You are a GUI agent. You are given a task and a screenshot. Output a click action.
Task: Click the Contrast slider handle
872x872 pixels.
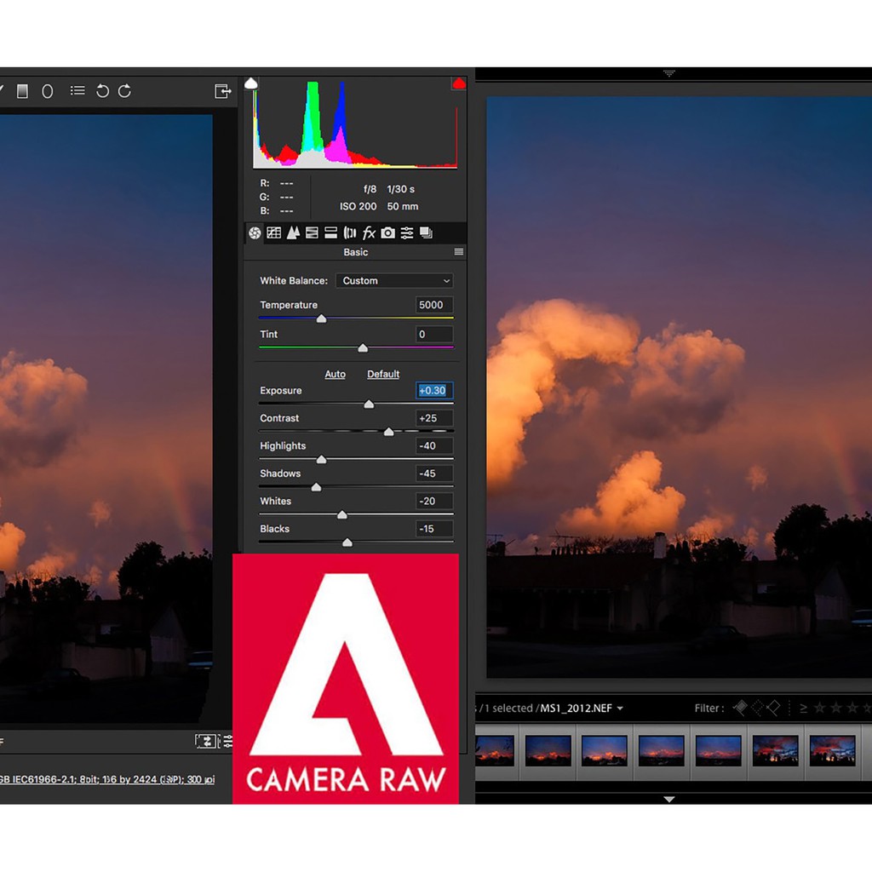pos(388,432)
